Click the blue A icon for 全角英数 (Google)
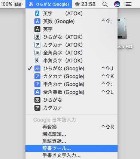Image resolution: width=140 pixels, height=159 pixels. 37,92
